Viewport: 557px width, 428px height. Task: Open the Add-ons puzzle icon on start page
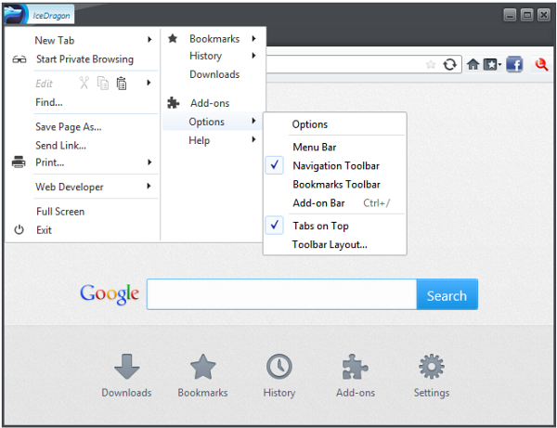356,366
